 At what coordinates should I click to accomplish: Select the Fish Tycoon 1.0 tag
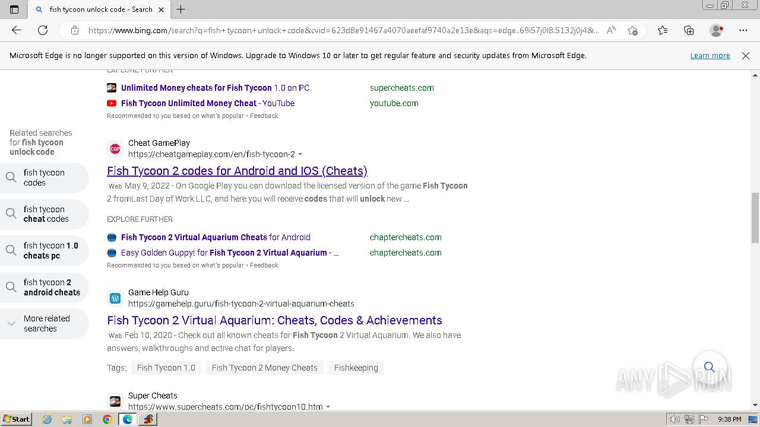[166, 368]
